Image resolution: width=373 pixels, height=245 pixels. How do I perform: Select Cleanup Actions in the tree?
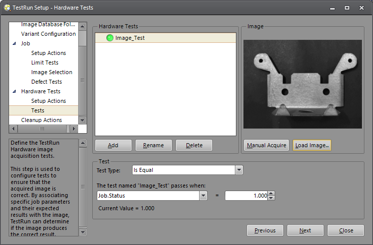[x=41, y=120]
